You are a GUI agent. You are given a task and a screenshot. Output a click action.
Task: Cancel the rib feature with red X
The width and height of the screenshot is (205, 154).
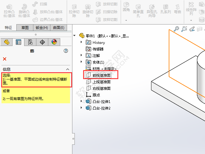click(4, 59)
